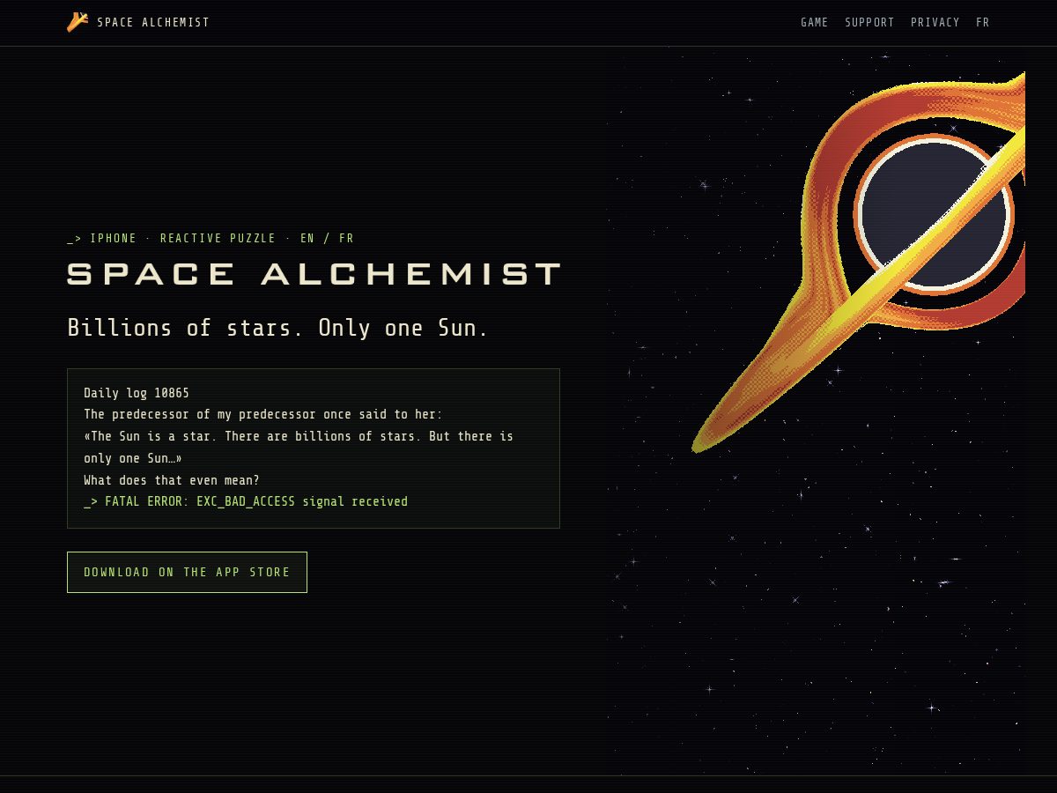Viewport: 1057px width, 793px height.
Task: Switch language to FR
Action: [x=983, y=23]
